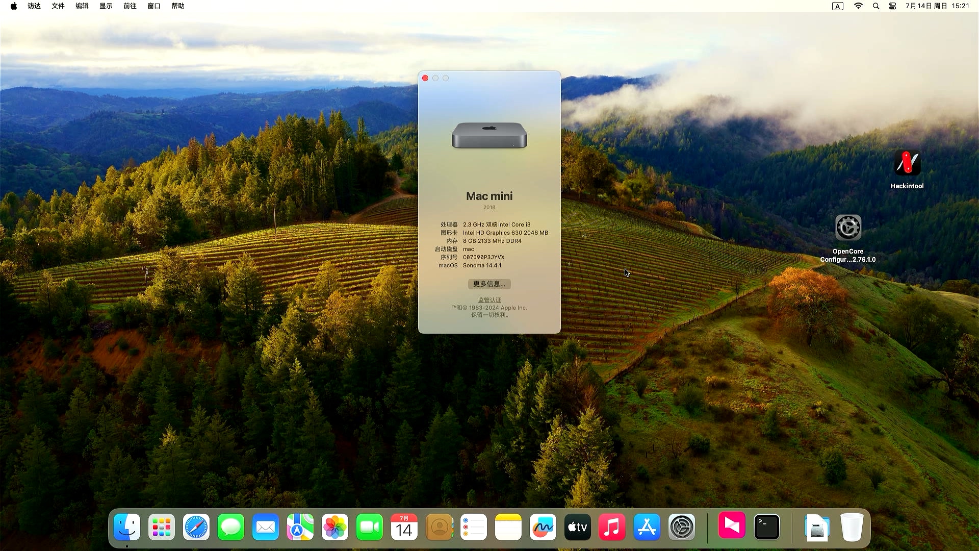This screenshot has height=551, width=979.
Task: Click the memory text 8 GB 2133 MHz DDR4
Action: 492,241
